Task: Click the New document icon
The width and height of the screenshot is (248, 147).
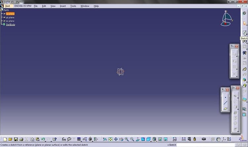Action: pos(4,139)
